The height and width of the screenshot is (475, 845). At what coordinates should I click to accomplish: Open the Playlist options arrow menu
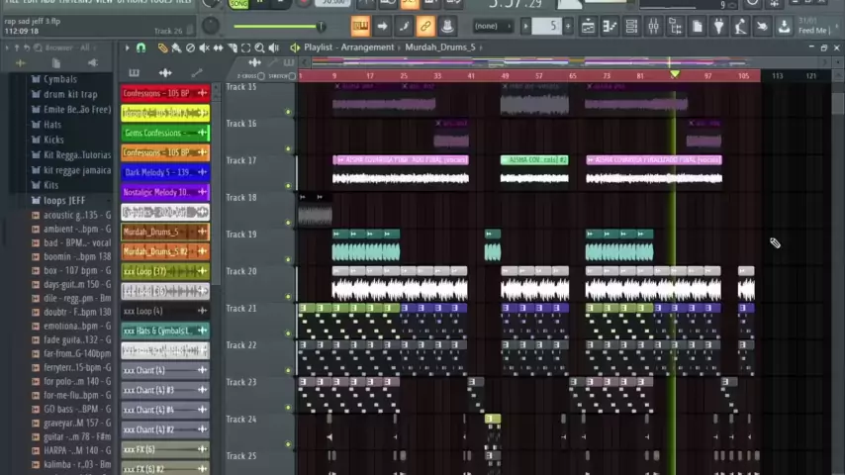click(x=294, y=47)
